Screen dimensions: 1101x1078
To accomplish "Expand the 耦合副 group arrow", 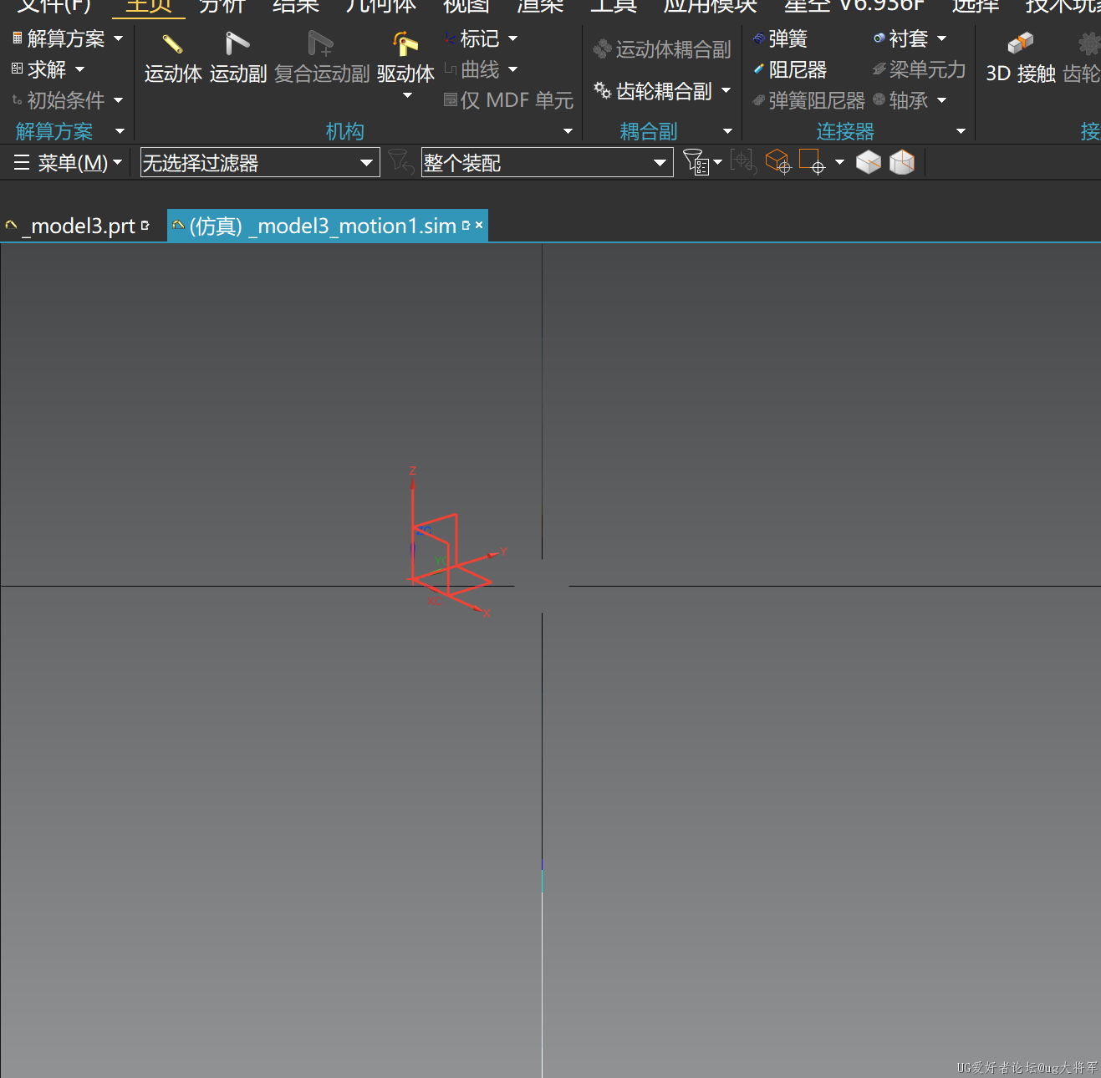I will pyautogui.click(x=727, y=131).
